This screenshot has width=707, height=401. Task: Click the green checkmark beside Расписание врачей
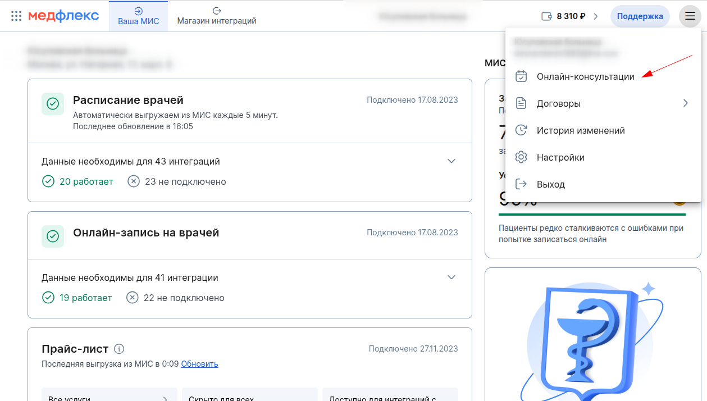click(x=53, y=104)
